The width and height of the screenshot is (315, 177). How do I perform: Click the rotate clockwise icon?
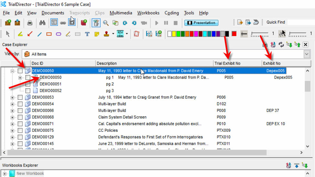click(x=125, y=23)
